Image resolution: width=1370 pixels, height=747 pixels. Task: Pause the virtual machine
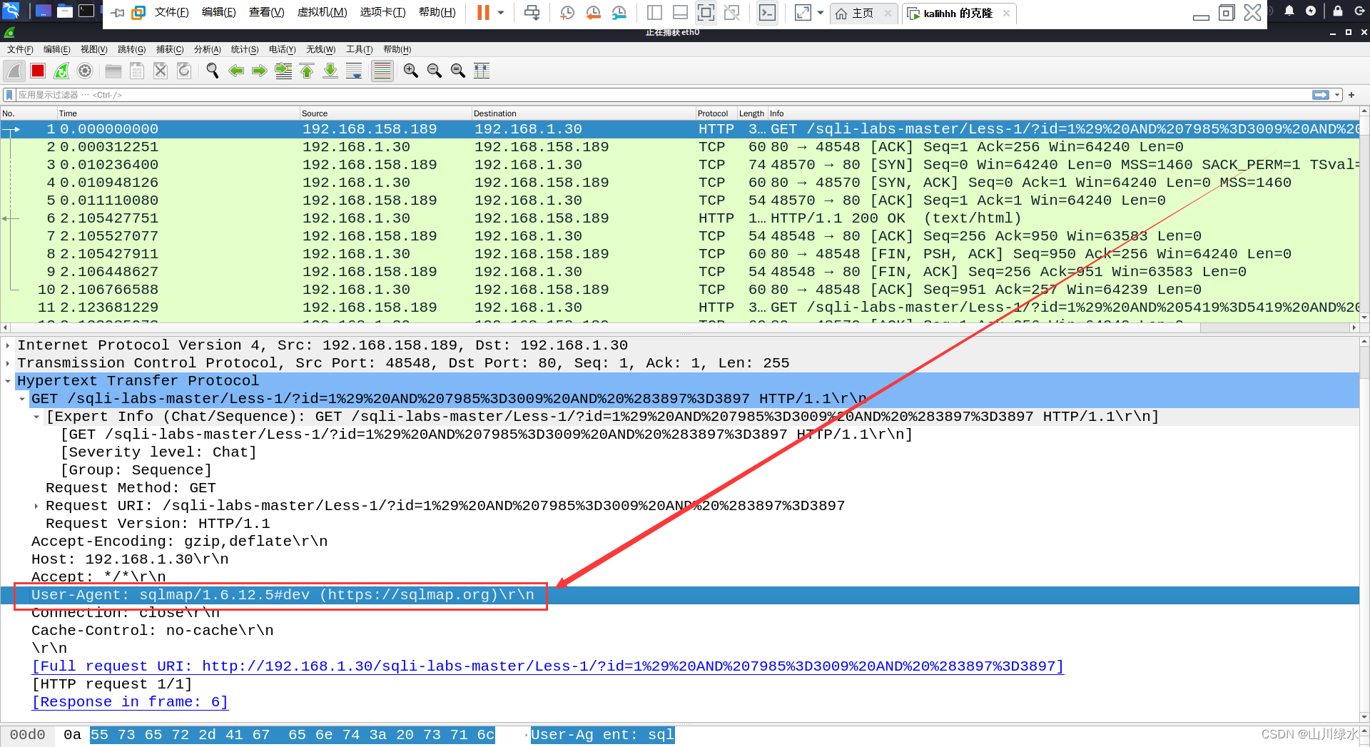click(x=483, y=12)
